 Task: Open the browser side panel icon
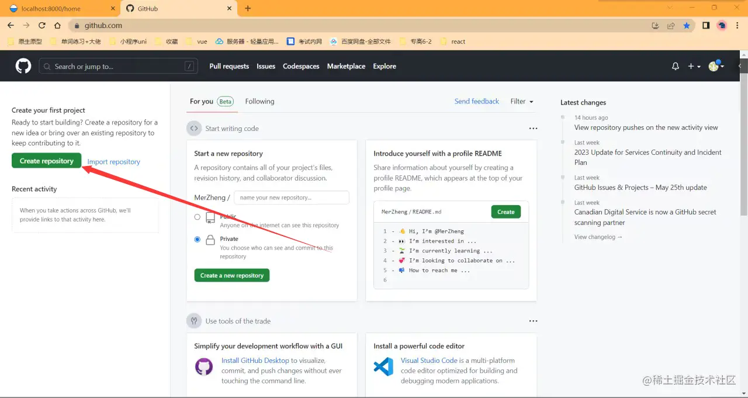[706, 26]
